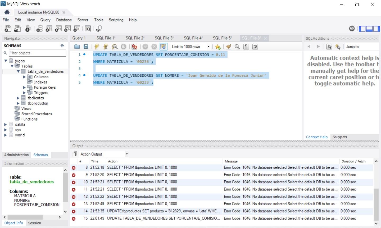Open an SQL script file in new tab
This screenshot has height=228, width=381.
coord(17,29)
